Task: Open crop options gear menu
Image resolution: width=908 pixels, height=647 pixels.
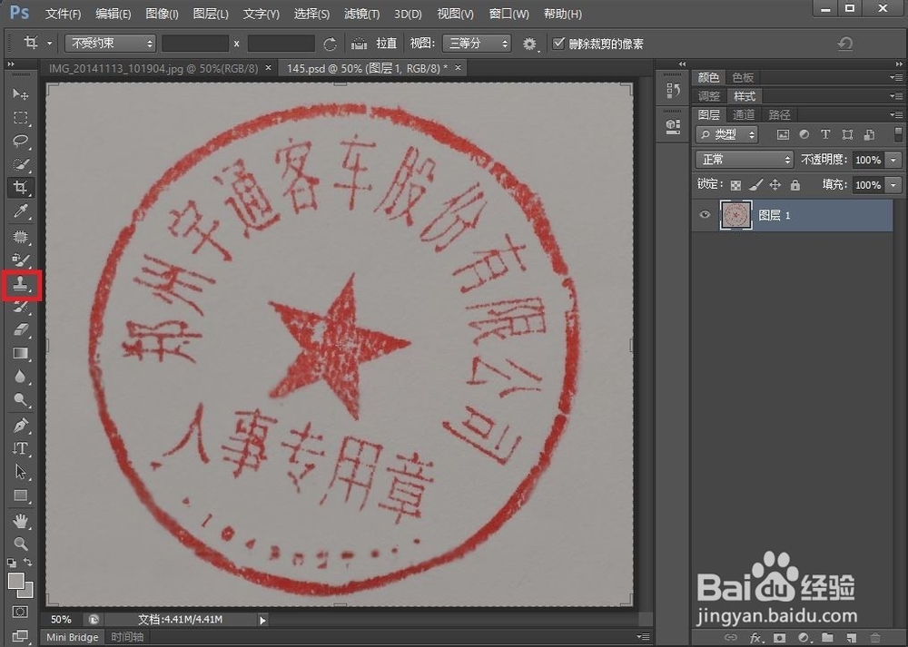Action: (x=530, y=44)
